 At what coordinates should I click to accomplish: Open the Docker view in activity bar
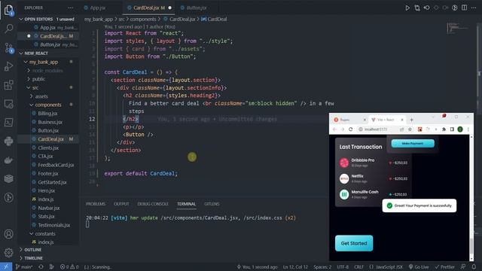[x=8, y=160]
